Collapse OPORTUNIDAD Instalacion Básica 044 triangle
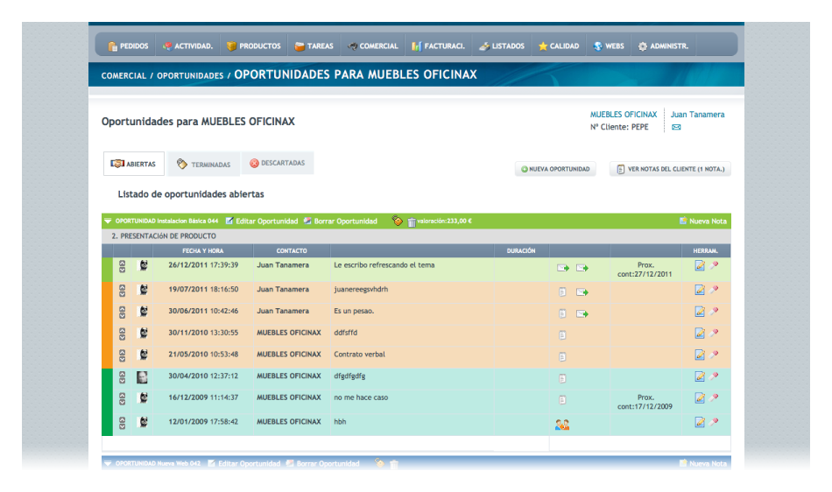Image resolution: width=832 pixels, height=492 pixels. 109,221
